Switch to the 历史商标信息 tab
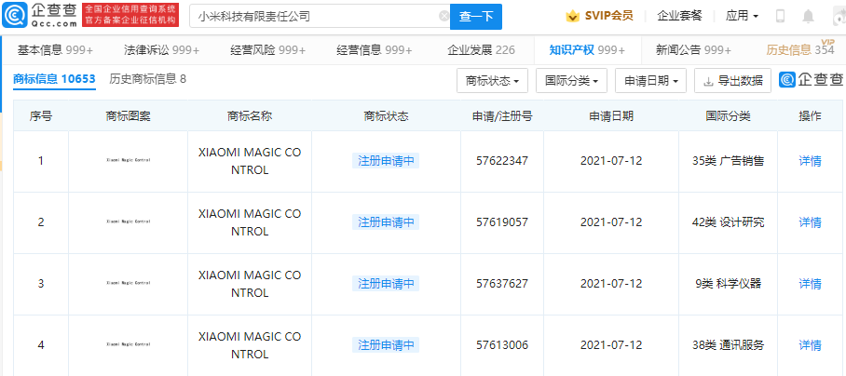The image size is (846, 376). click(147, 79)
